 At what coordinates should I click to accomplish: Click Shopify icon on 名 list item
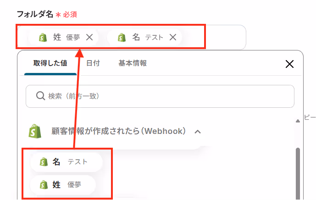pyautogui.click(x=44, y=162)
